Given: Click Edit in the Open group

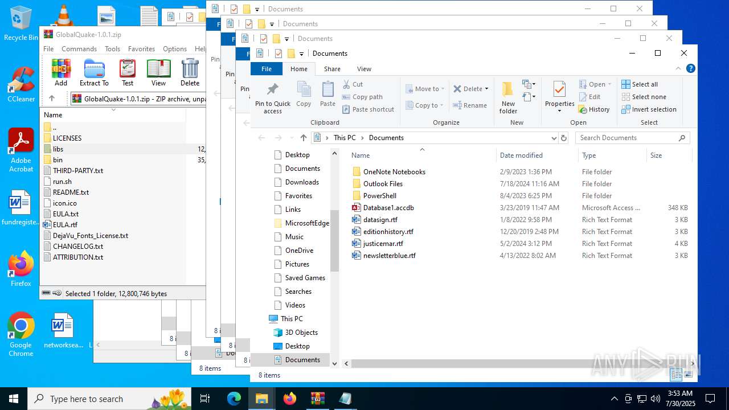Looking at the screenshot, I should pyautogui.click(x=589, y=97).
